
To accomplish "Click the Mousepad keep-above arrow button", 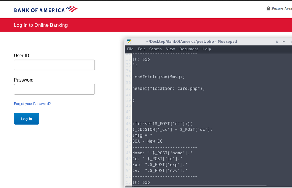I will click(x=276, y=42).
